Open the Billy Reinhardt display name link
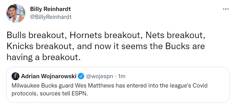This screenshot has height=107, width=232. point(50,9)
